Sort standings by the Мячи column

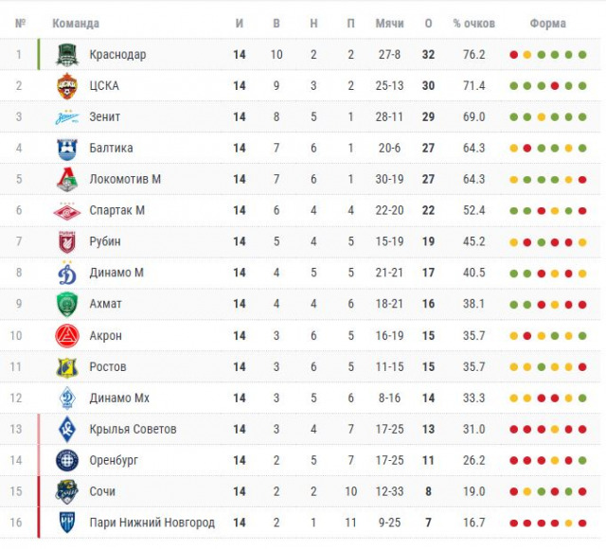pos(389,24)
